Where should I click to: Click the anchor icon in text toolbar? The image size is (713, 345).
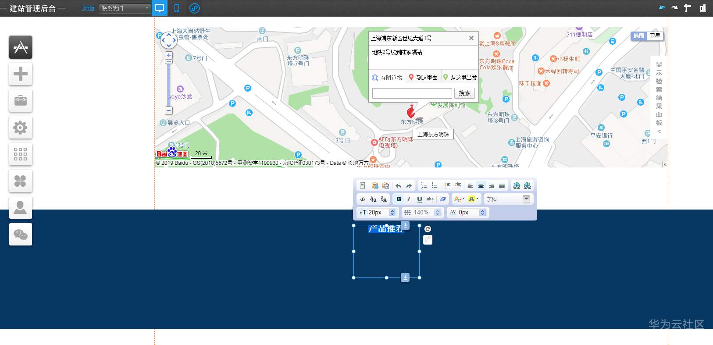363,199
